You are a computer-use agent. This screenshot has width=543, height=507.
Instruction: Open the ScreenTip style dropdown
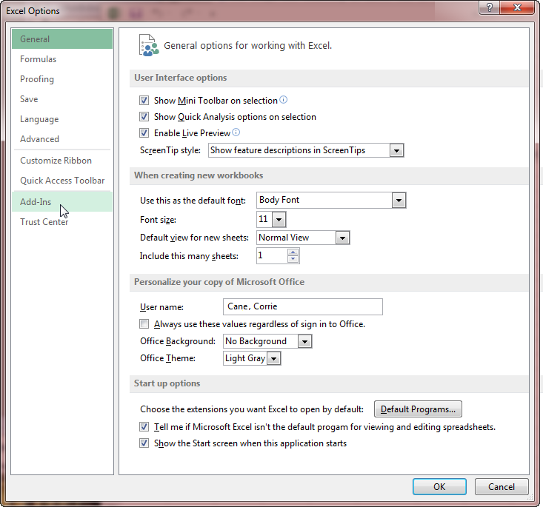(x=396, y=150)
